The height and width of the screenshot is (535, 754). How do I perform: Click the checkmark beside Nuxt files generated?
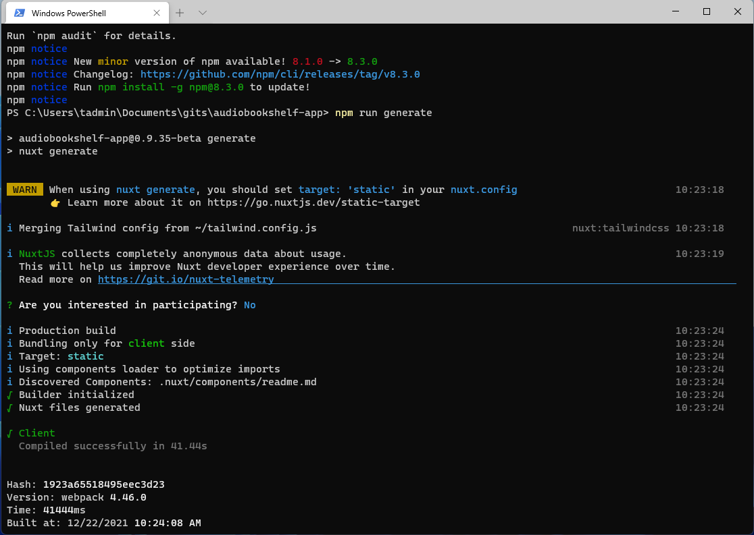tap(9, 407)
